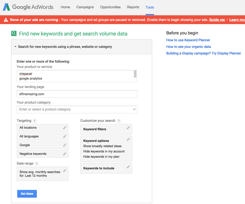
Task: Click the 'Show broadly related ideas' text
Action: [102, 146]
